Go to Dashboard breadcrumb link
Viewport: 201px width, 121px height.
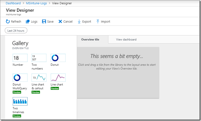point(13,3)
